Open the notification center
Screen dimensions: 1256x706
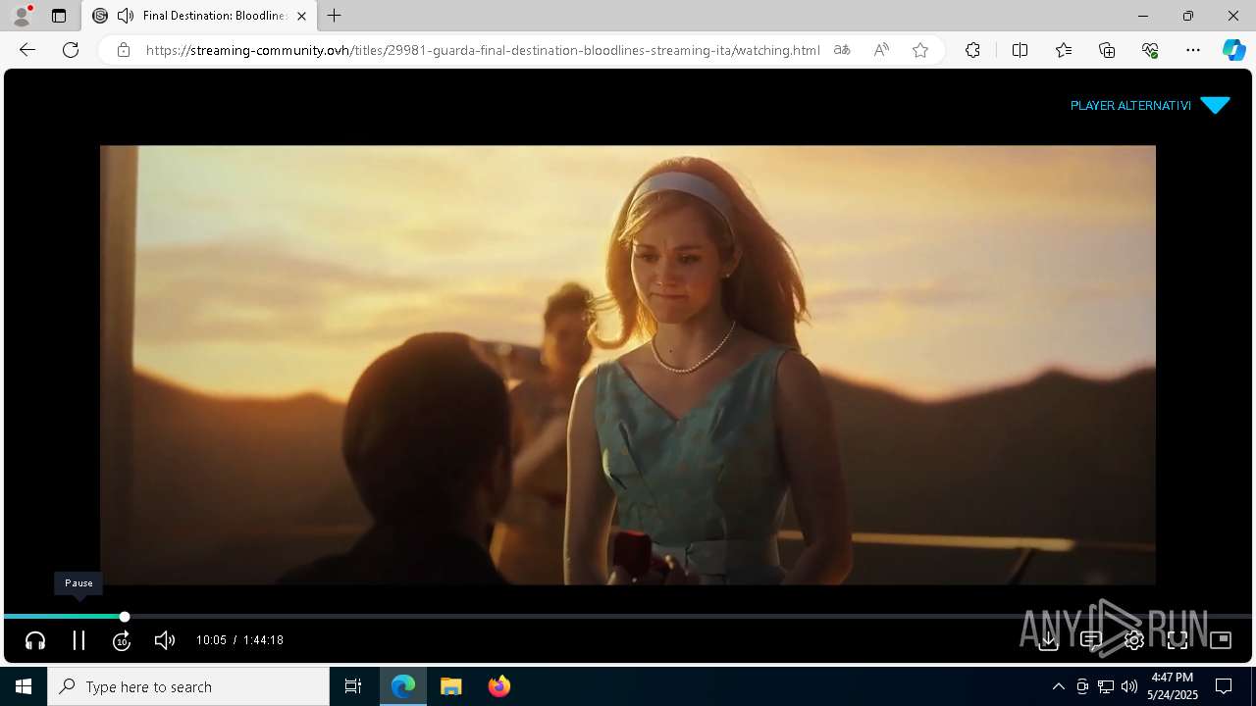tap(1225, 686)
